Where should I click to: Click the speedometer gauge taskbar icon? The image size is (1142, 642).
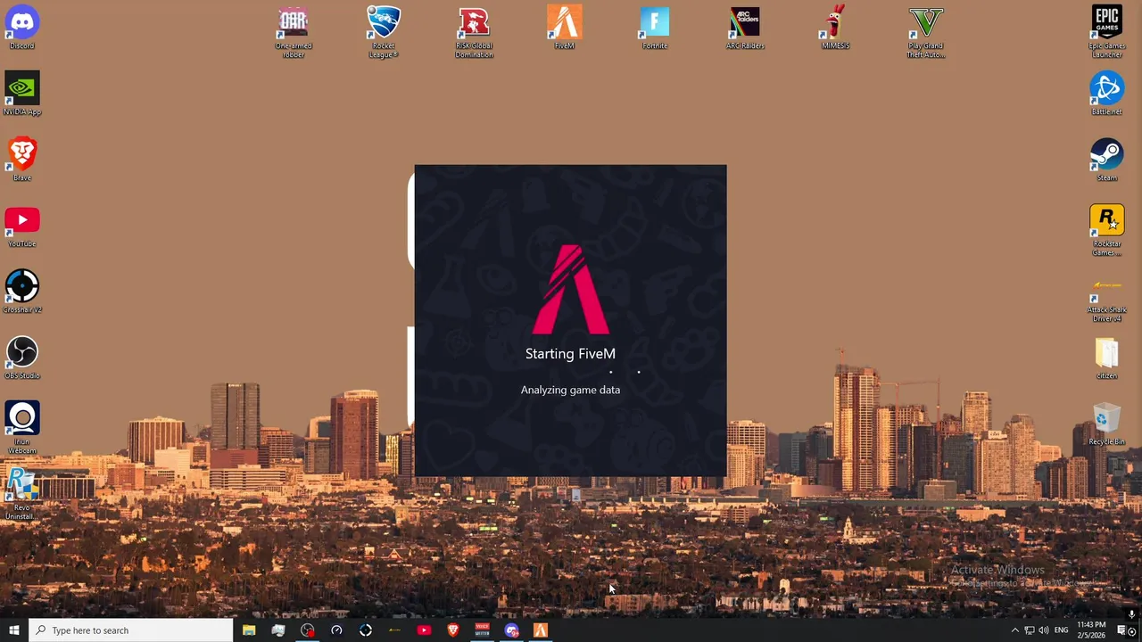point(336,630)
